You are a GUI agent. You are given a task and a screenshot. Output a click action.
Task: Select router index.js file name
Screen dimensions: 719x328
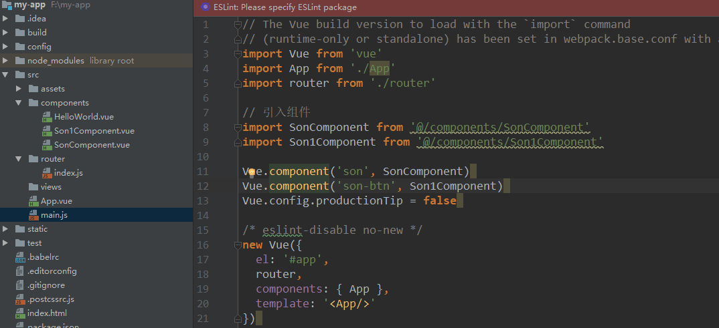[68, 173]
